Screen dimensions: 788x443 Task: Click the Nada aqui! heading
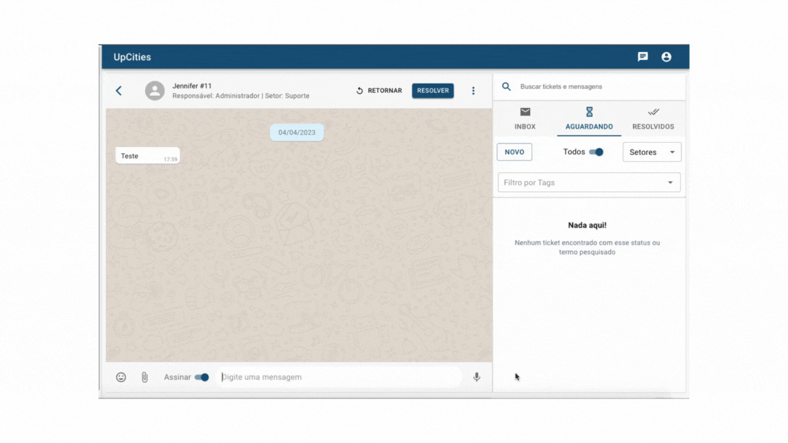point(587,226)
